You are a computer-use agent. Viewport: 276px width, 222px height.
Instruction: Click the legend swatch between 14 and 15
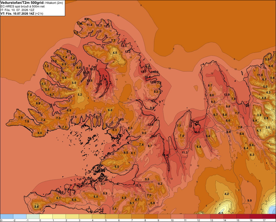[230, 216]
